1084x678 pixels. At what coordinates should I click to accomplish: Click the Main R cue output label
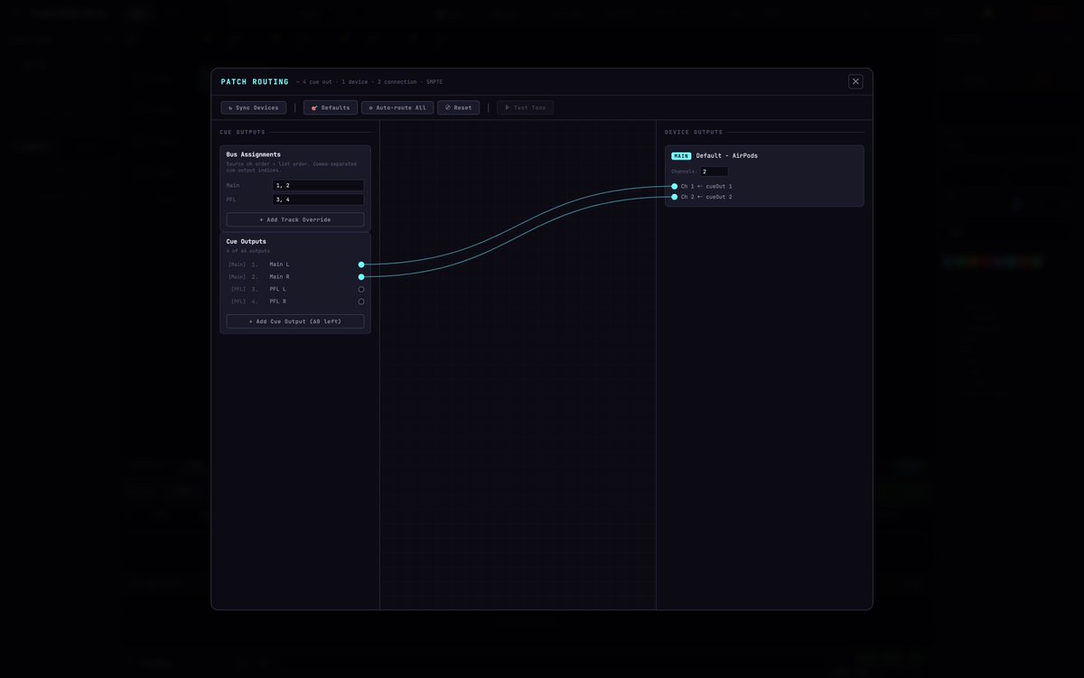tap(279, 277)
